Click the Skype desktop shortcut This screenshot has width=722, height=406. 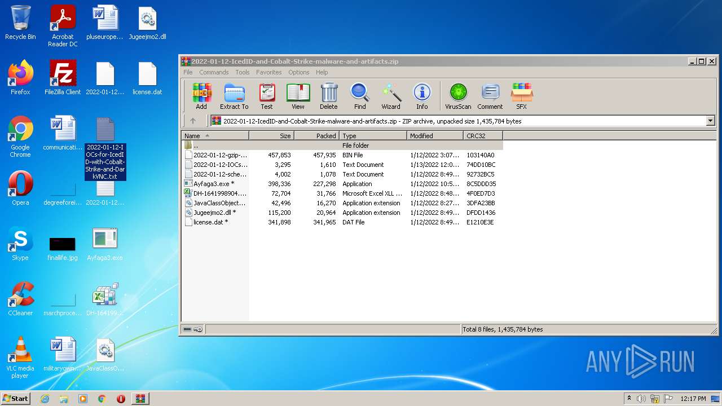point(20,244)
